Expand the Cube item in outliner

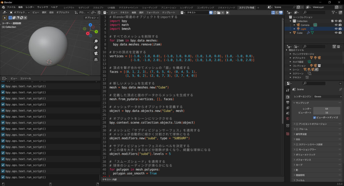click(x=290, y=33)
